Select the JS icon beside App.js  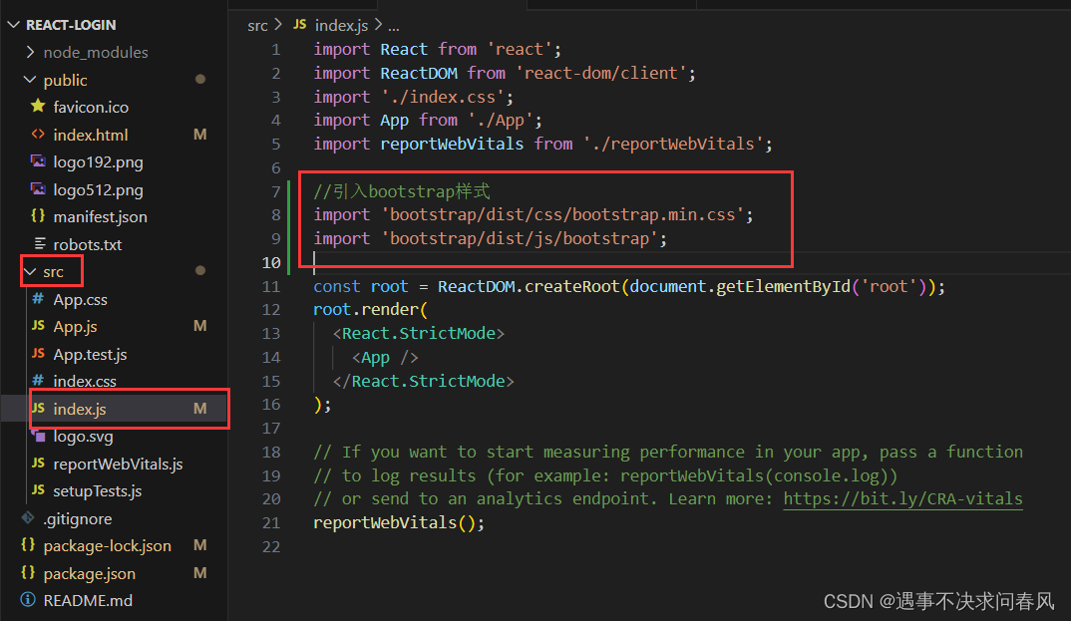(x=37, y=326)
